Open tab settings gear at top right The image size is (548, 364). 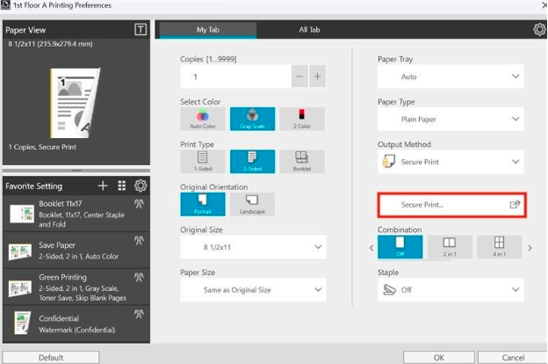pos(539,30)
